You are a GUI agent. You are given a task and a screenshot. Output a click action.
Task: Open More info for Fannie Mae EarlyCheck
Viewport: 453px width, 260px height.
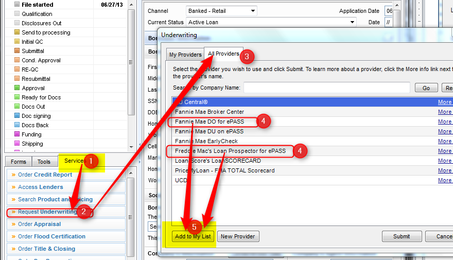[445, 141]
